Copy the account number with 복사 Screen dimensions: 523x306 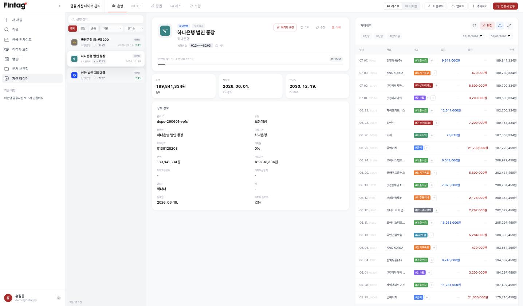point(220,46)
